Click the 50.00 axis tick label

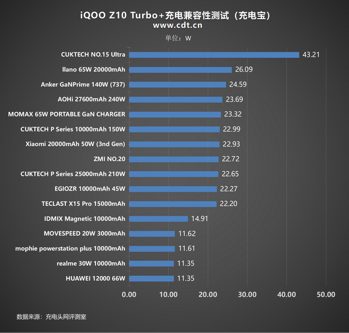coord(326,294)
